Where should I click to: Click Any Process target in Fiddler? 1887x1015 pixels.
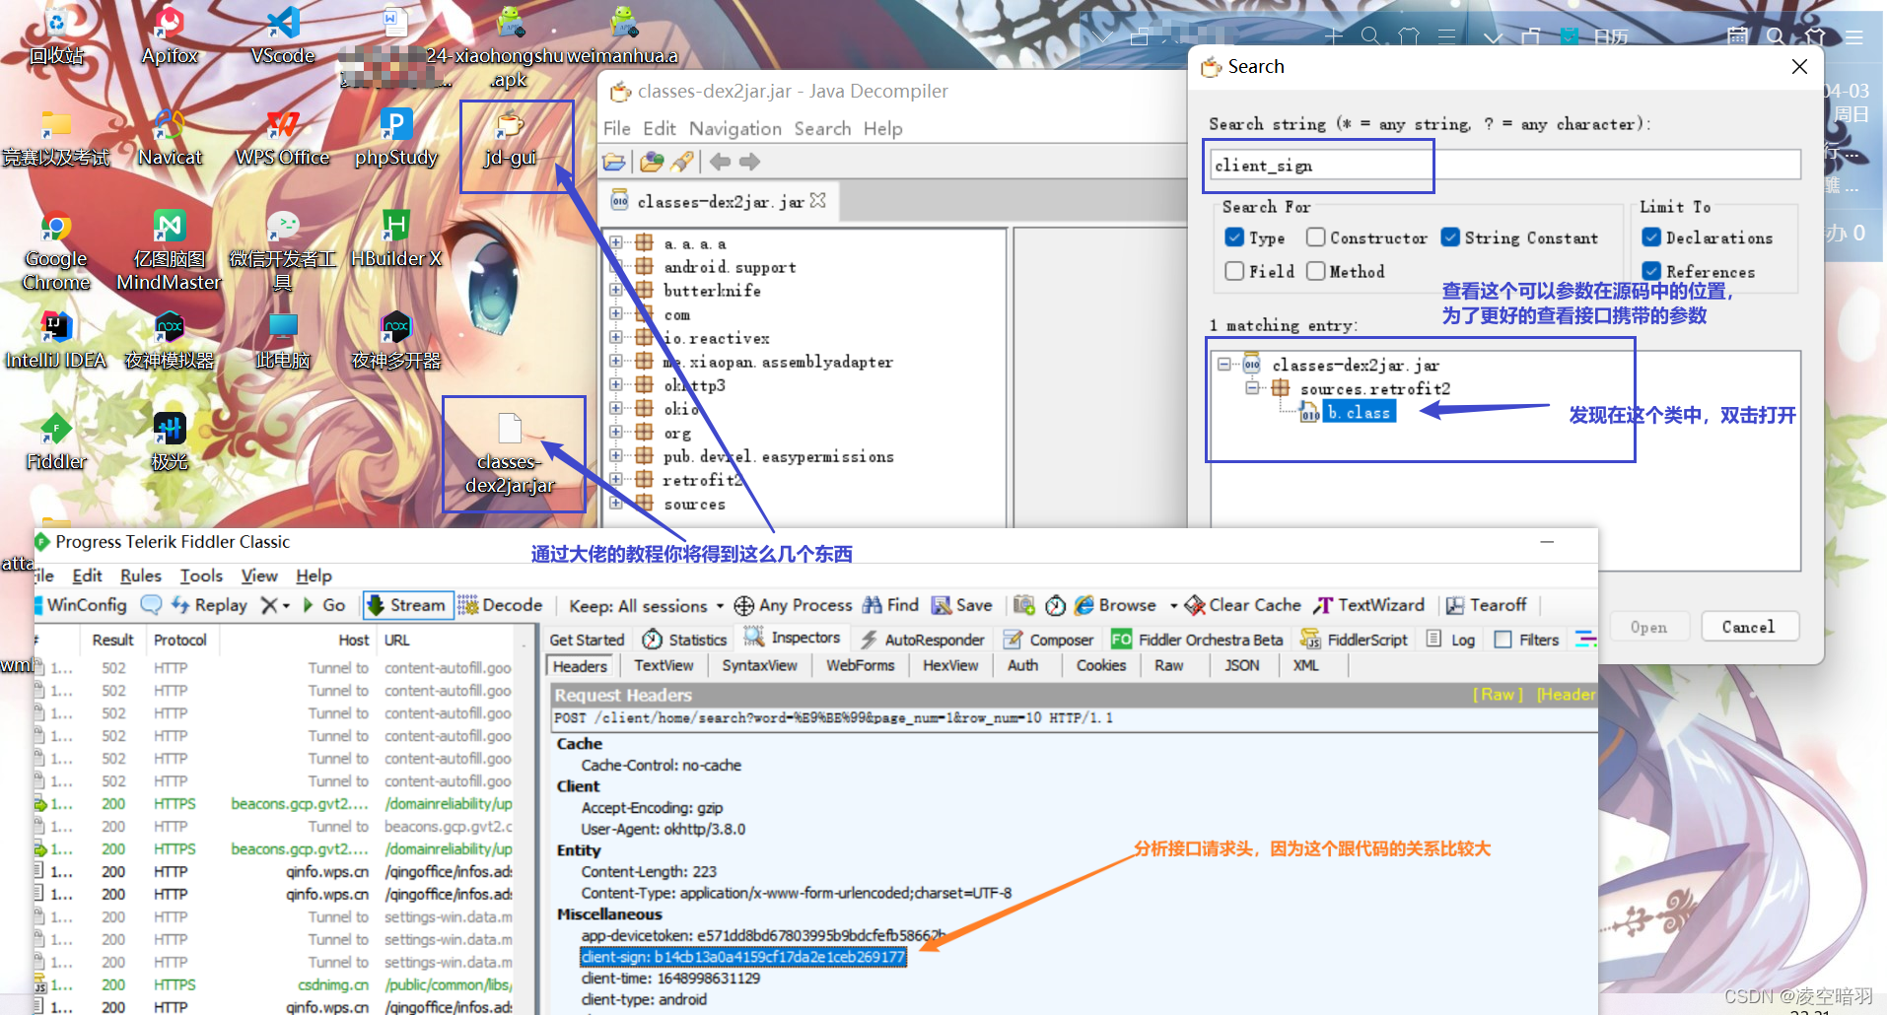click(x=794, y=605)
